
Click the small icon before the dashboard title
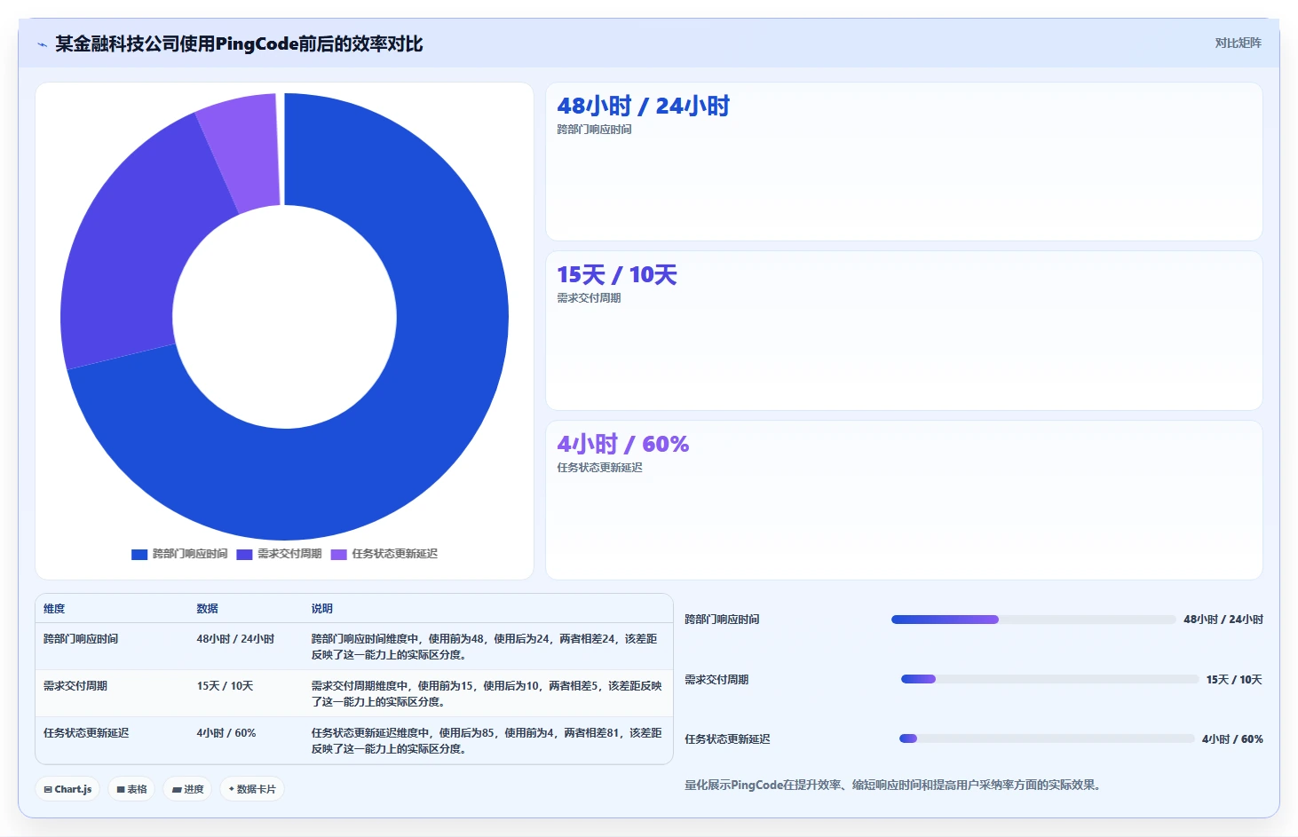point(42,44)
